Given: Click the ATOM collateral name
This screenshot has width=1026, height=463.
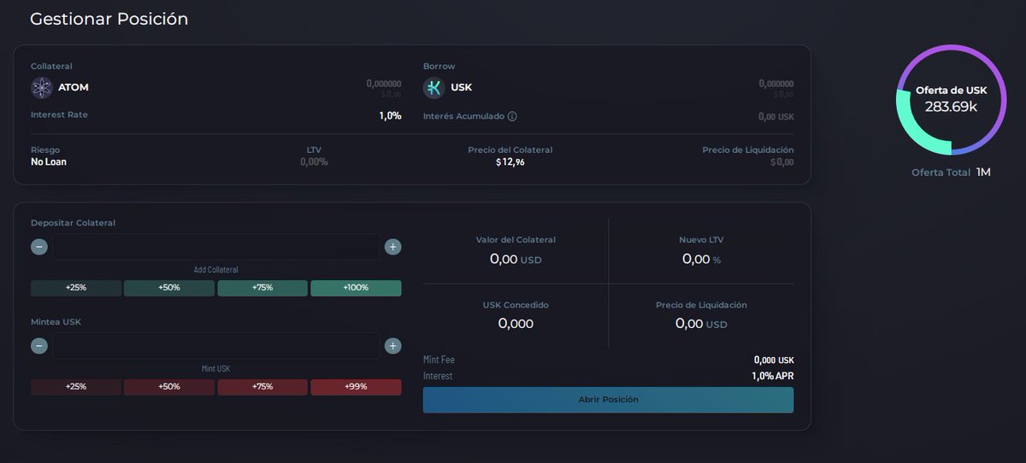Looking at the screenshot, I should [x=74, y=87].
